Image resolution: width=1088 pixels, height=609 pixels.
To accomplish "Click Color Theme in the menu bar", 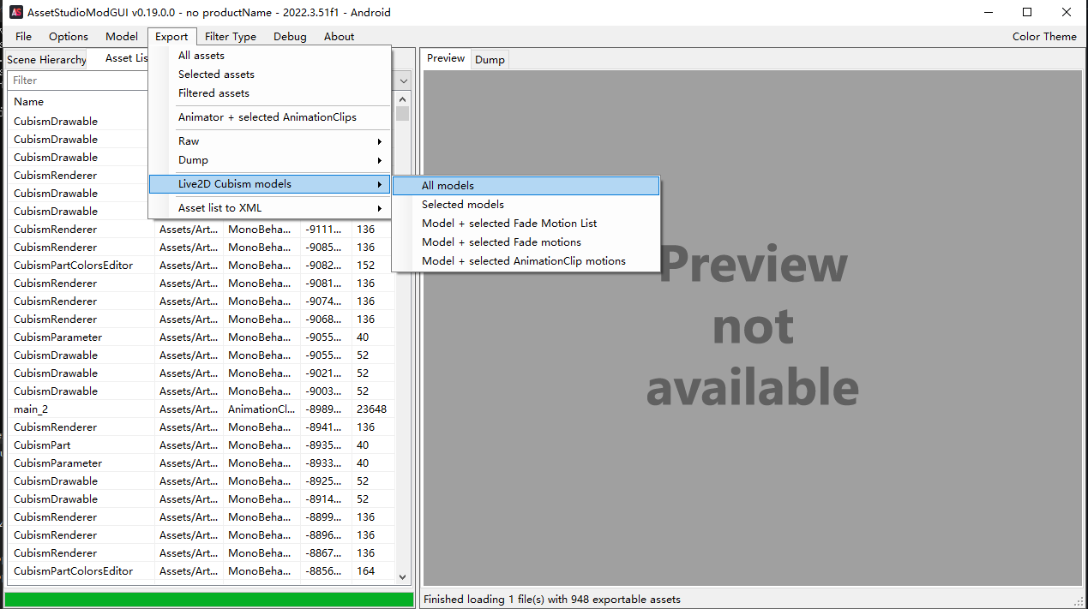I will (1043, 37).
